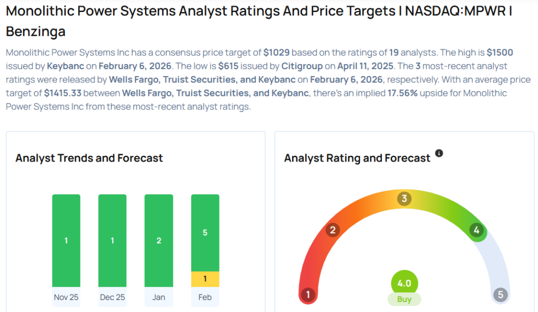Select the Dec 25 green bar

(112, 240)
